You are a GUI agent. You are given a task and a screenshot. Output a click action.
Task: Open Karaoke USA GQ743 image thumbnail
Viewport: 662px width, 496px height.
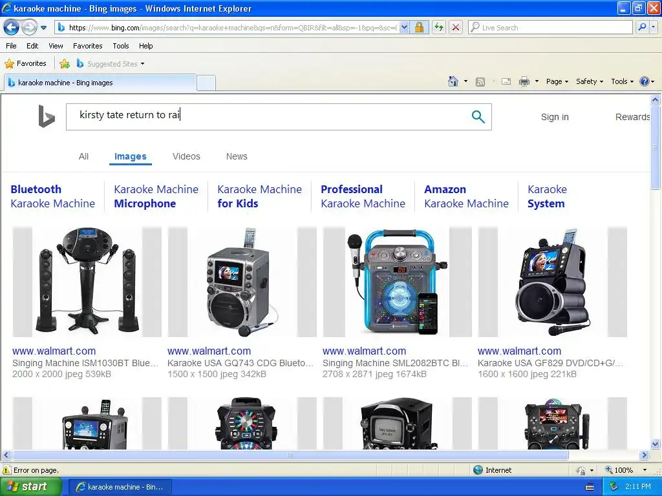click(x=242, y=282)
